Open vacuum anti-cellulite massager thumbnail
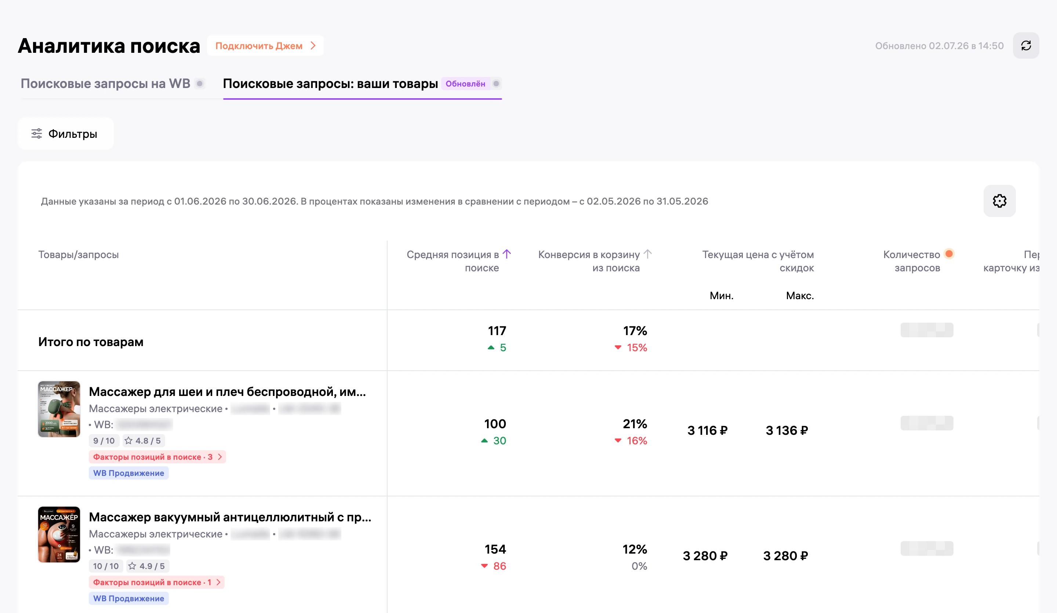Image resolution: width=1057 pixels, height=613 pixels. (59, 534)
